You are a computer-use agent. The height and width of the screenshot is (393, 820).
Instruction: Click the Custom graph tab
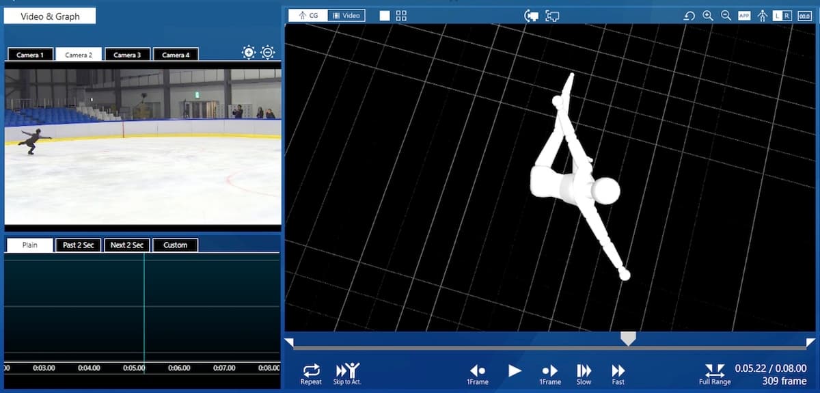point(176,245)
